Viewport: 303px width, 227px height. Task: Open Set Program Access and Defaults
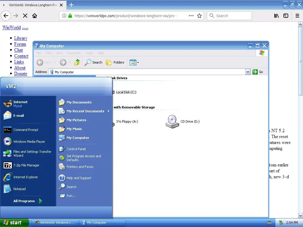[84, 158]
